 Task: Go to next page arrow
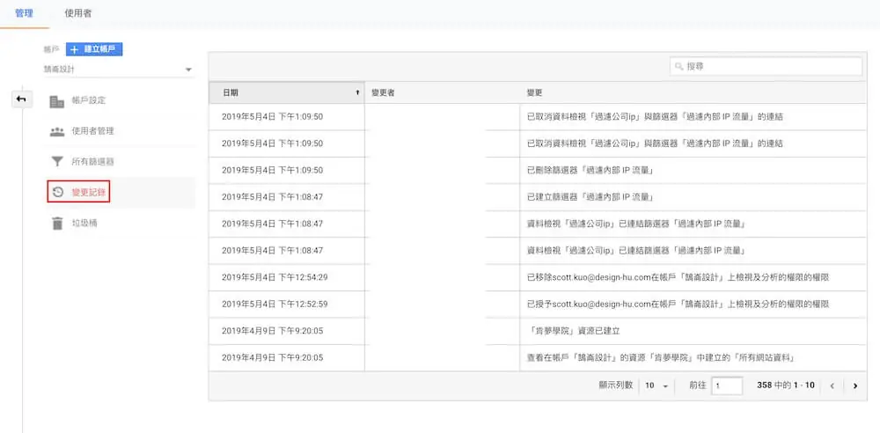tap(854, 385)
